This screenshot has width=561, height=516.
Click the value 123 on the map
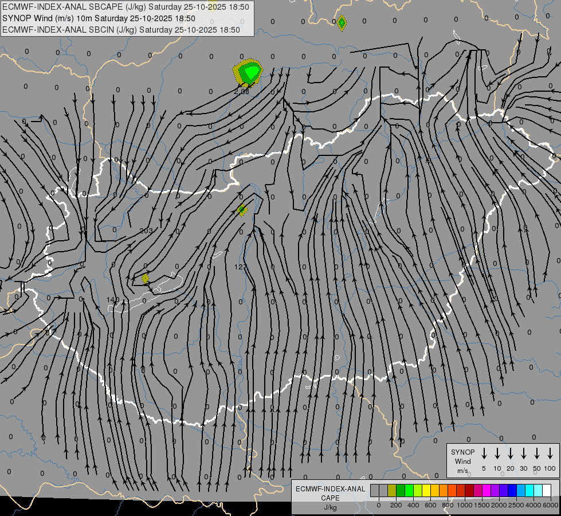[x=241, y=267]
